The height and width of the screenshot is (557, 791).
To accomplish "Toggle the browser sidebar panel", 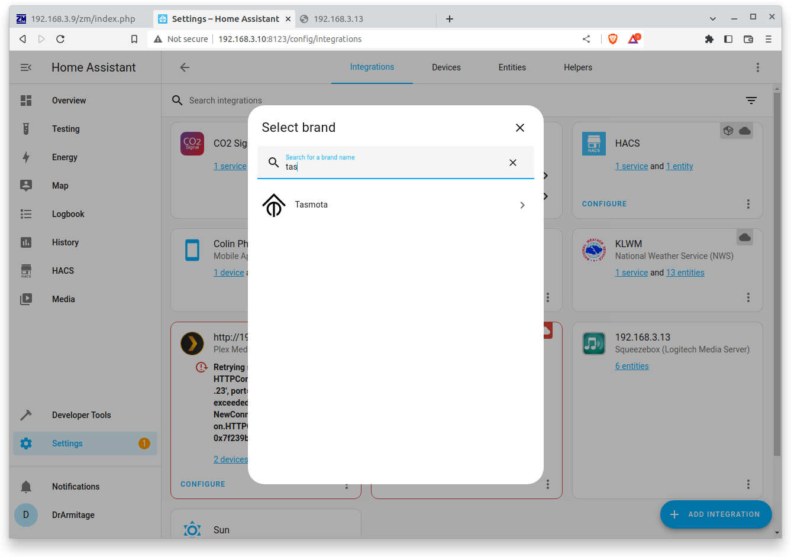I will click(x=728, y=39).
